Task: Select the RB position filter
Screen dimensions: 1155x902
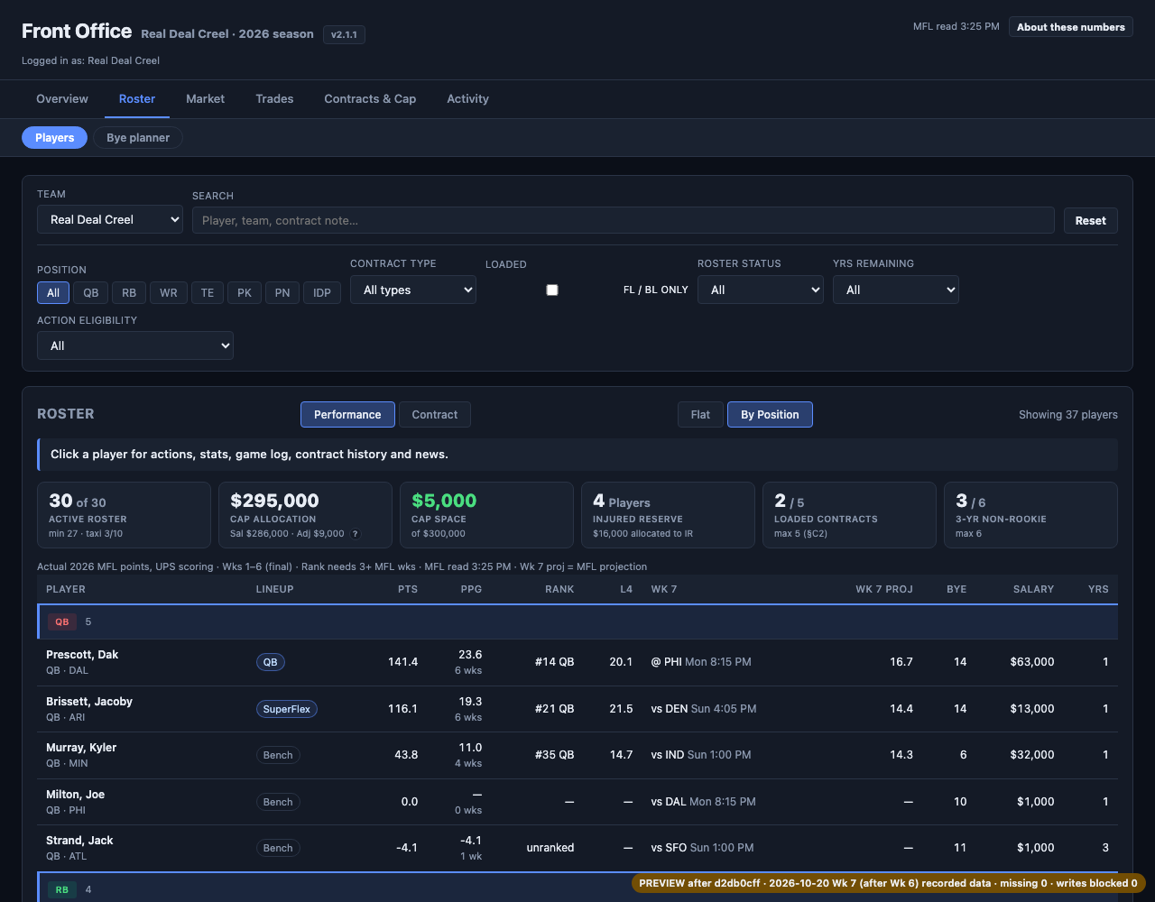Action: pos(129,293)
